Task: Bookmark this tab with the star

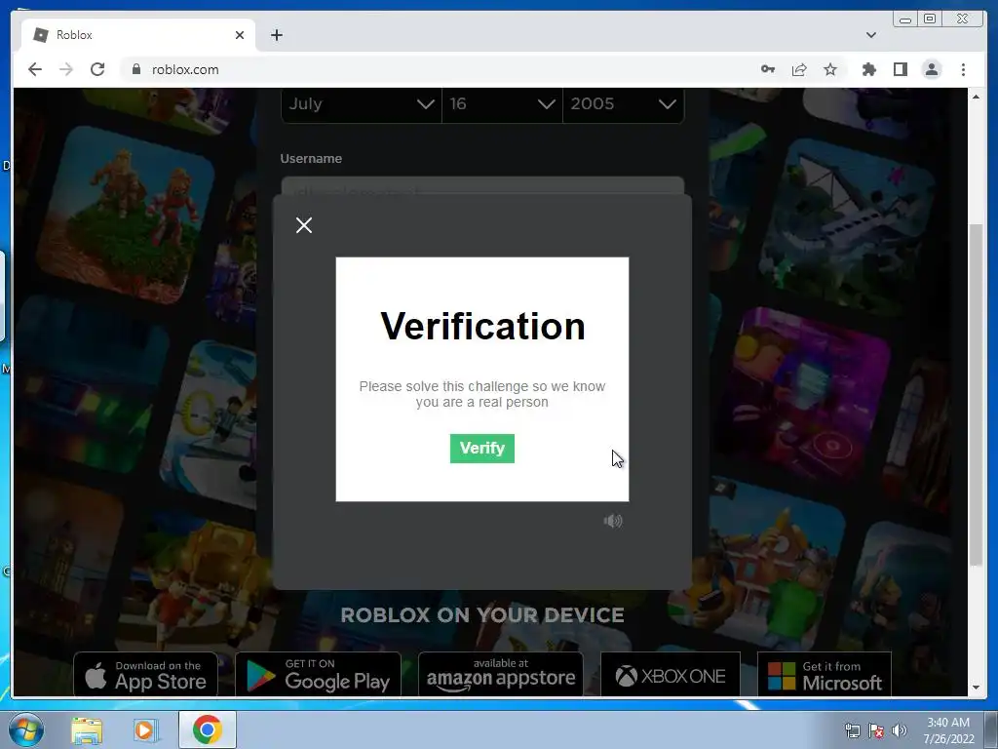Action: pyautogui.click(x=830, y=69)
